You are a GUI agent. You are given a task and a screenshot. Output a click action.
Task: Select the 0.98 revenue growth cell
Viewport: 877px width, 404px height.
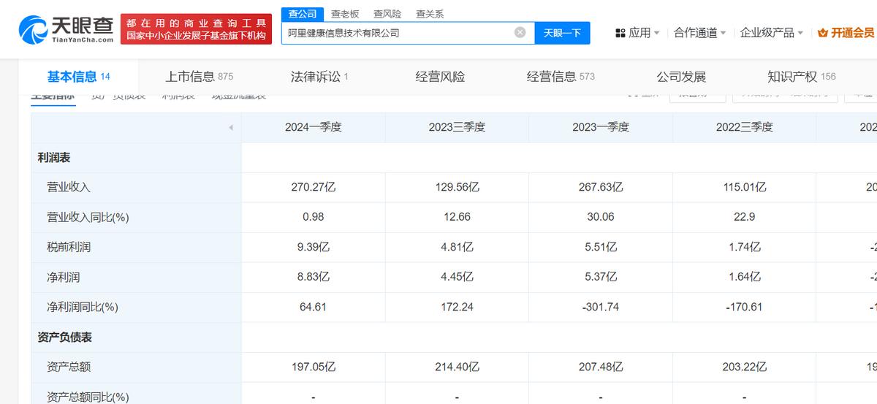point(313,217)
